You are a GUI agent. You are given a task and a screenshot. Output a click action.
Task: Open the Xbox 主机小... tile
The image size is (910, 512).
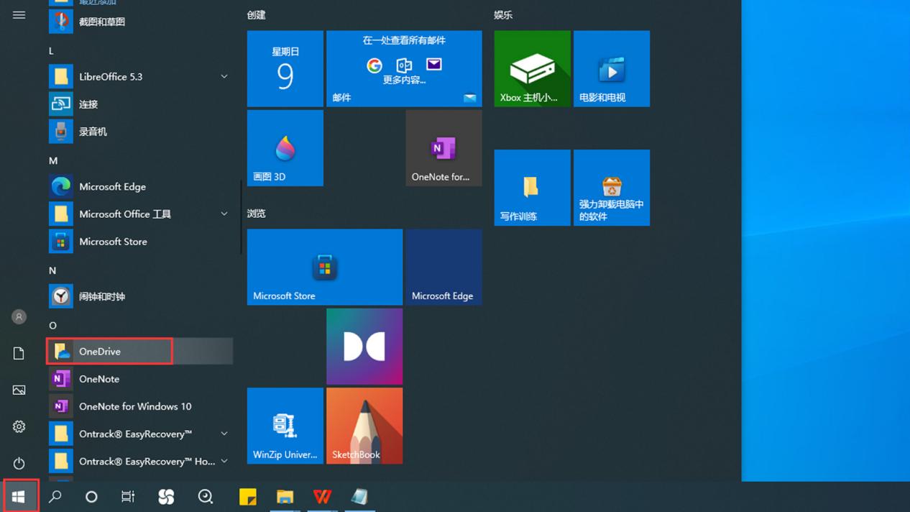tap(532, 68)
